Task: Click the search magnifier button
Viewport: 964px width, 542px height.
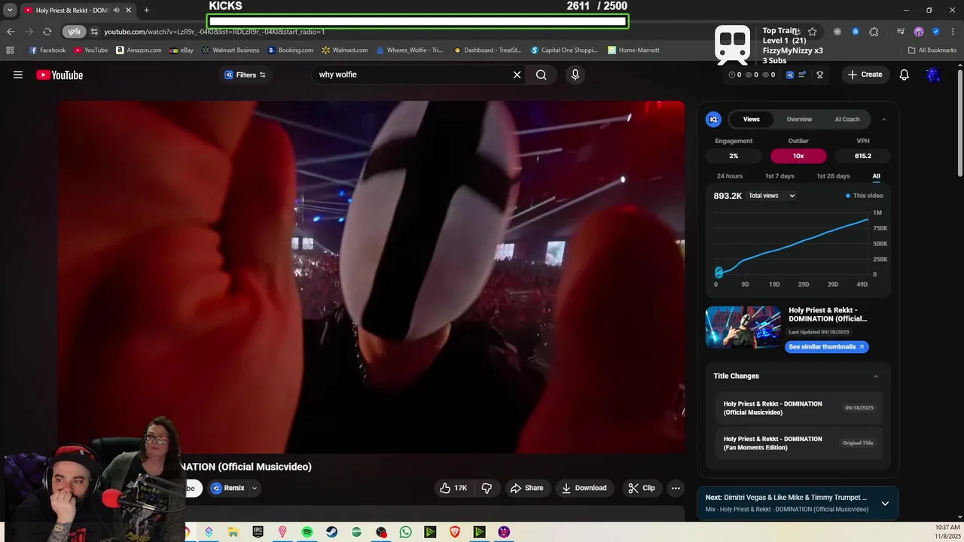Action: point(541,75)
